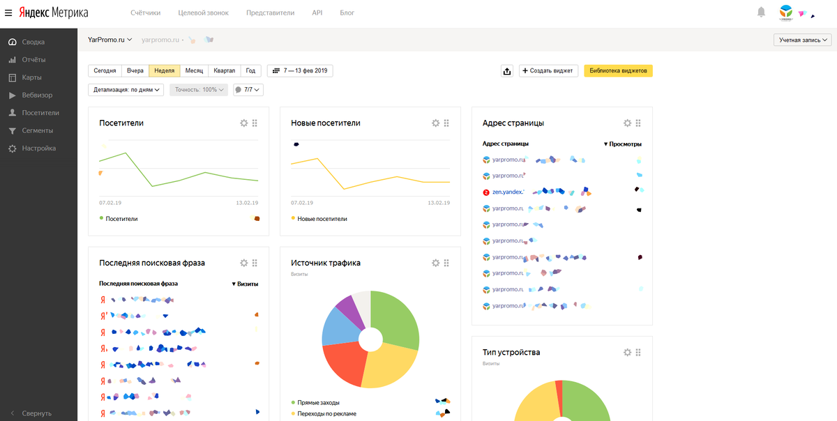Open Детализация: по дням dropdown
Screen dimensions: 837x421
[126, 89]
